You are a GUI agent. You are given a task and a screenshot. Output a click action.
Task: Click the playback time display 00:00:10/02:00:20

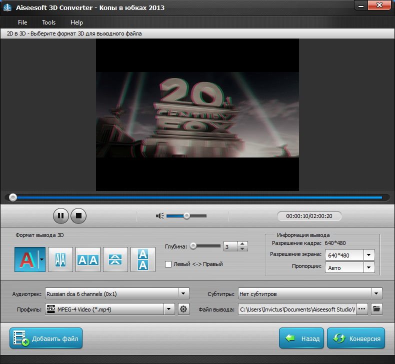coord(309,216)
